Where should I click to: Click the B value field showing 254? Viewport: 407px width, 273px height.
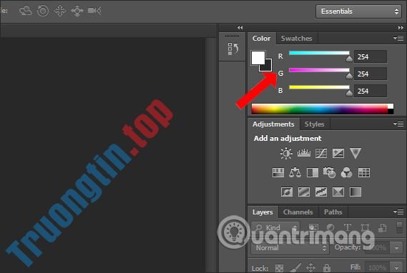tap(371, 91)
